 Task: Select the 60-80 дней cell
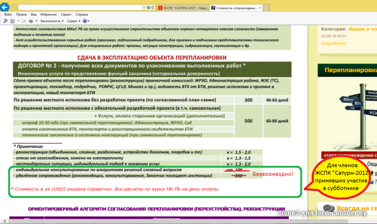coord(277,121)
